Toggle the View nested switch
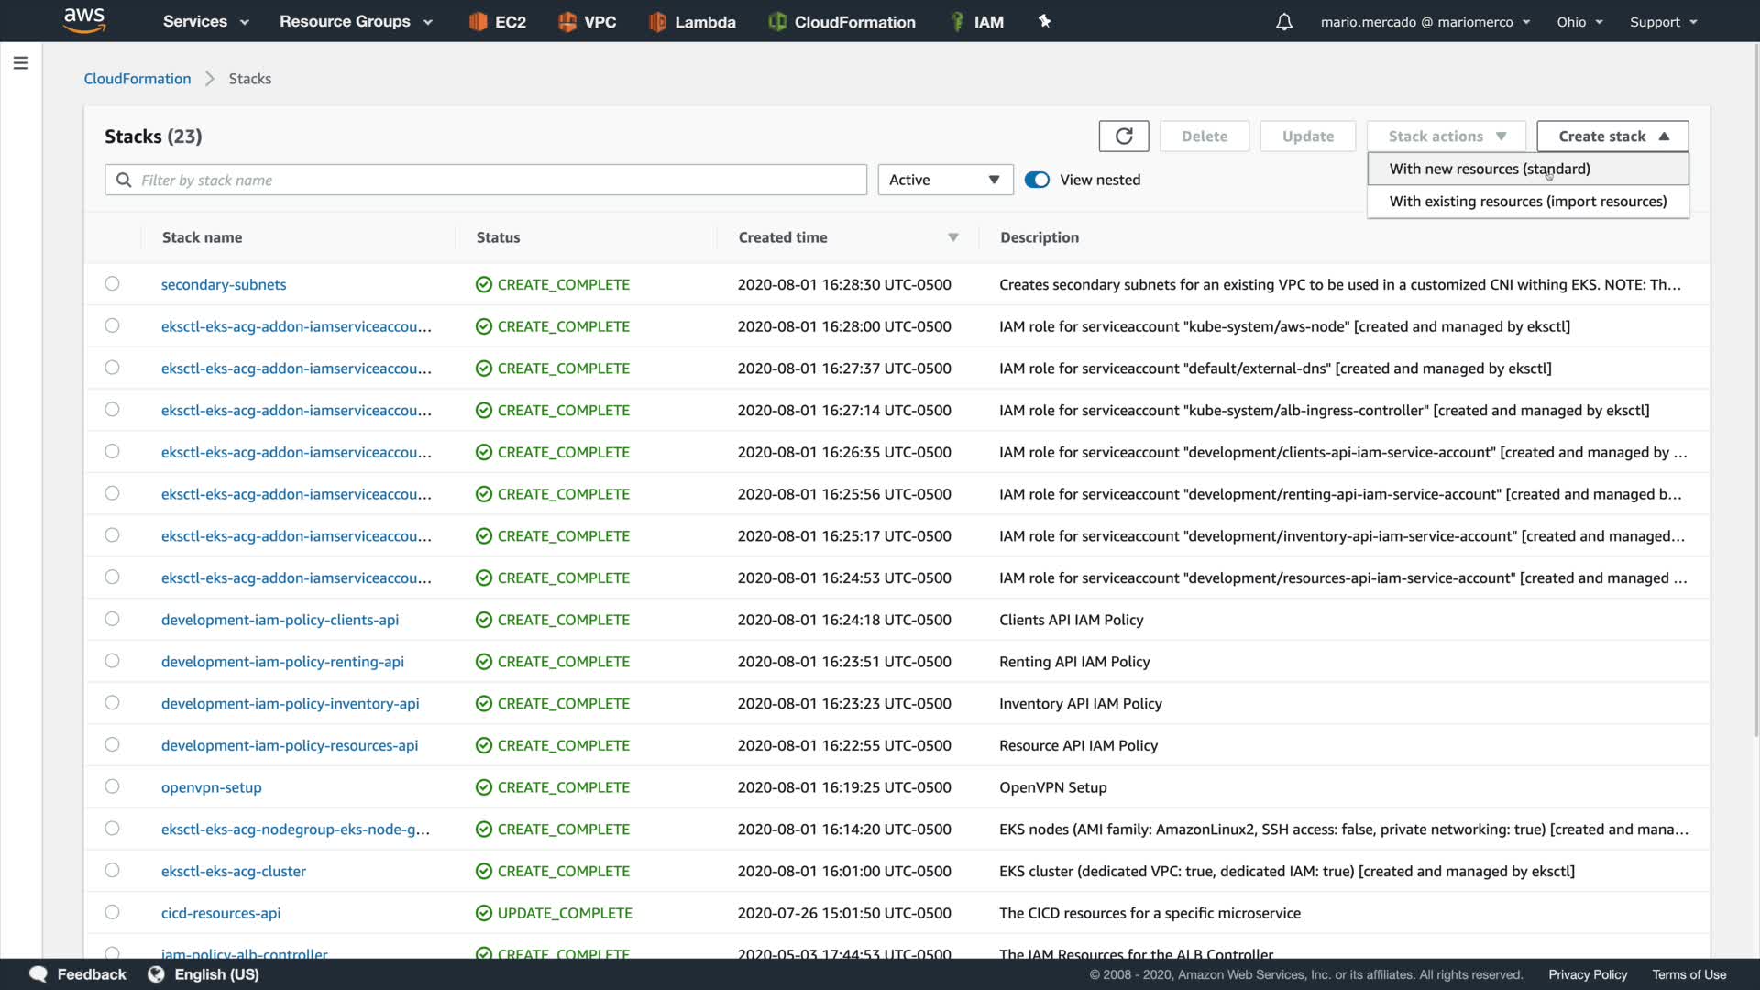 (x=1037, y=180)
